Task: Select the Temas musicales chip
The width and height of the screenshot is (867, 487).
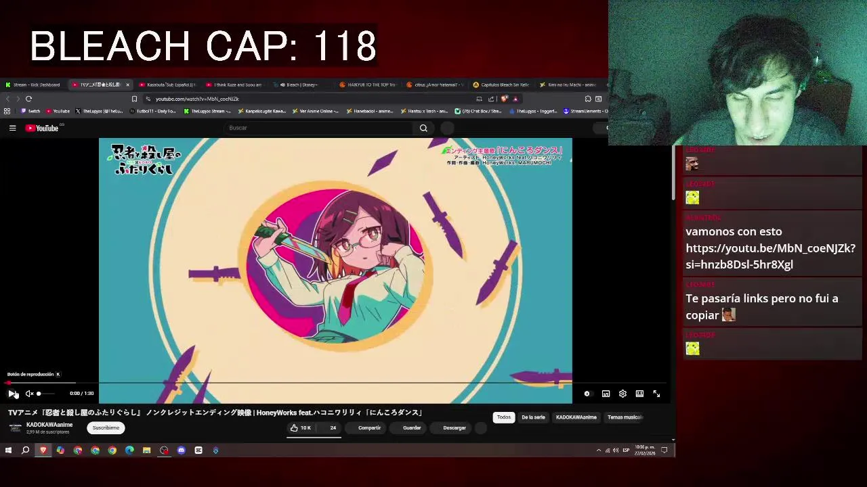Action: pyautogui.click(x=624, y=417)
